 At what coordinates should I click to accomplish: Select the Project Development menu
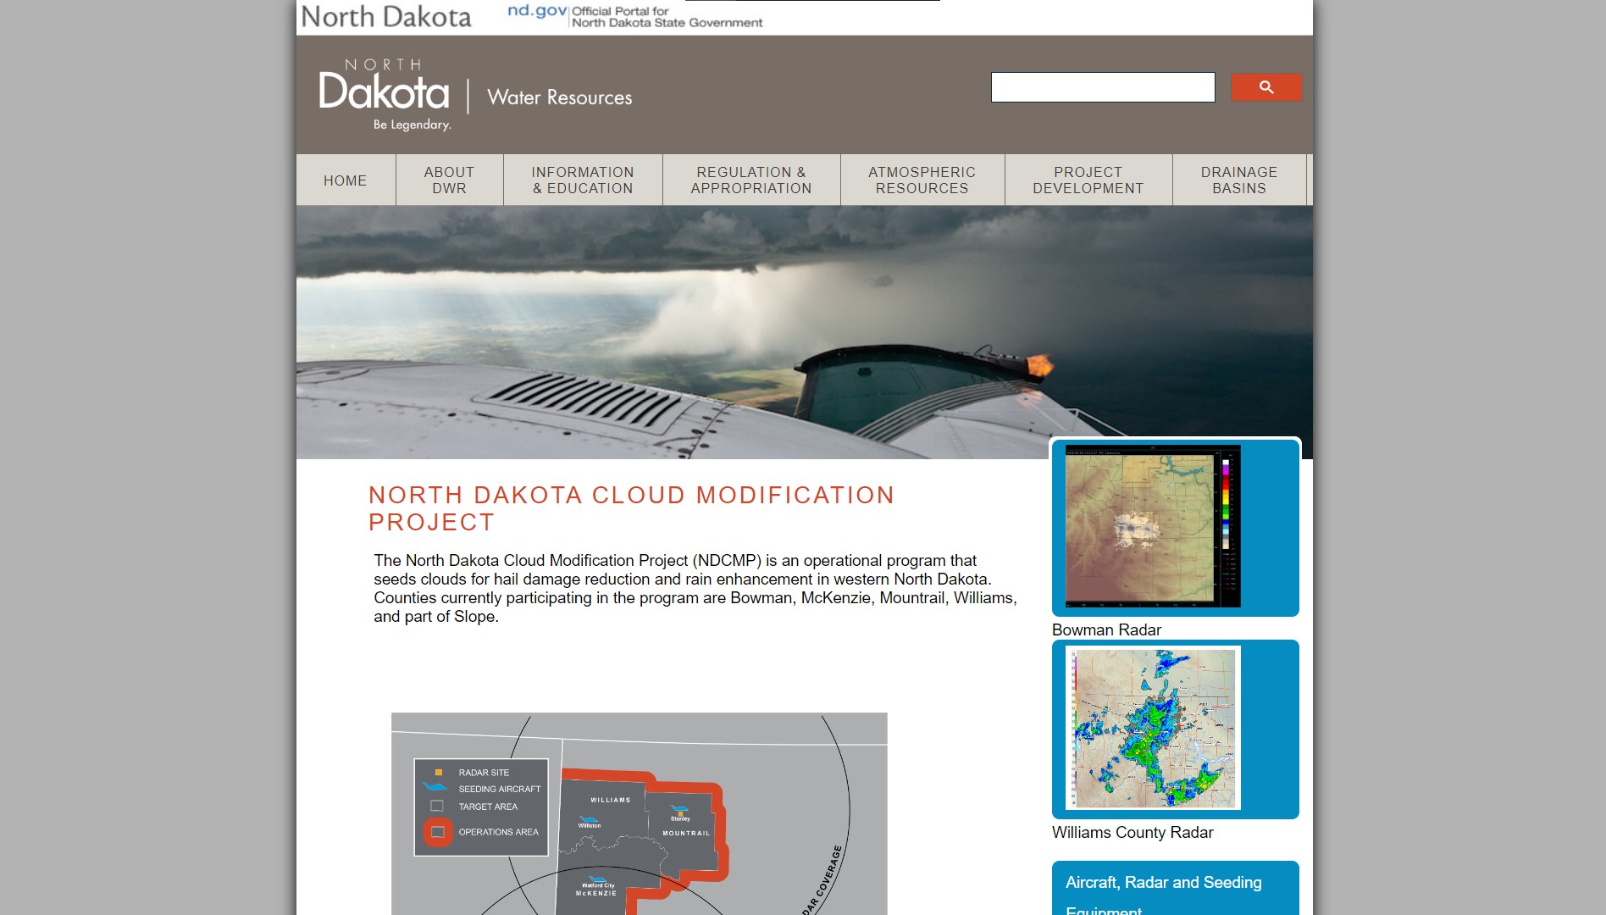(x=1088, y=180)
